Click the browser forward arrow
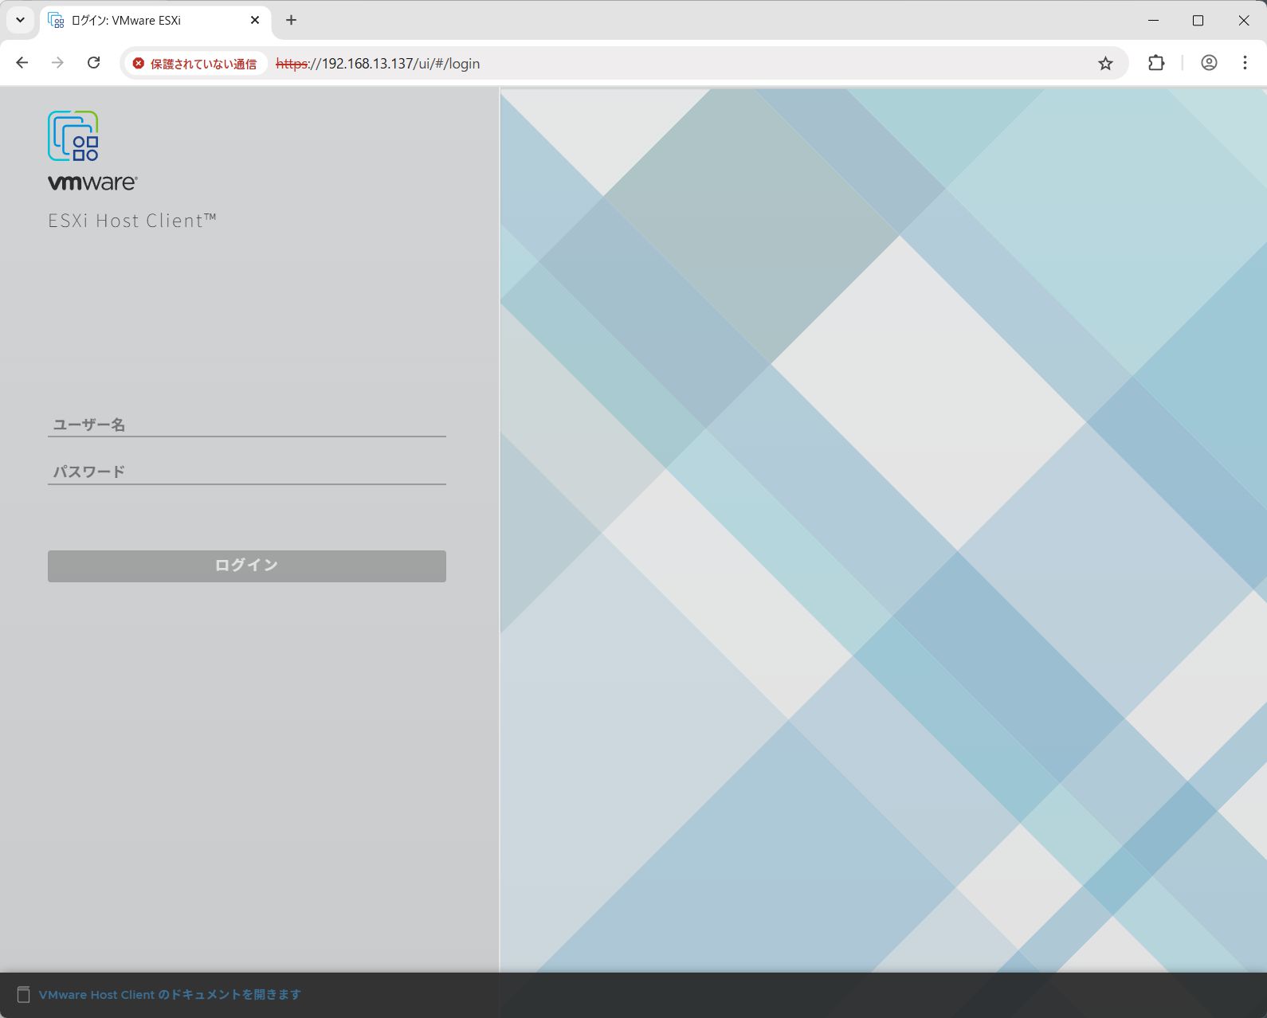1267x1018 pixels. [57, 63]
